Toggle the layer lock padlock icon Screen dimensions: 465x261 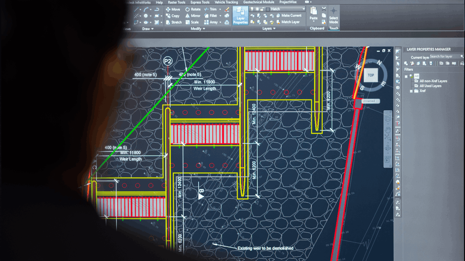click(x=262, y=9)
